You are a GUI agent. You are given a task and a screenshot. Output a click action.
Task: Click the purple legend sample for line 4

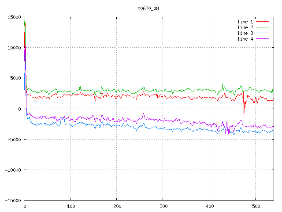[x=262, y=39]
